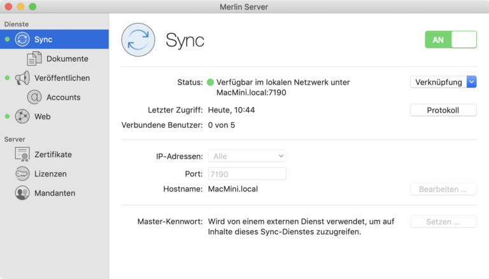Click the Master-Kennwort label
Image resolution: width=489 pixels, height=279 pixels.
[170, 222]
